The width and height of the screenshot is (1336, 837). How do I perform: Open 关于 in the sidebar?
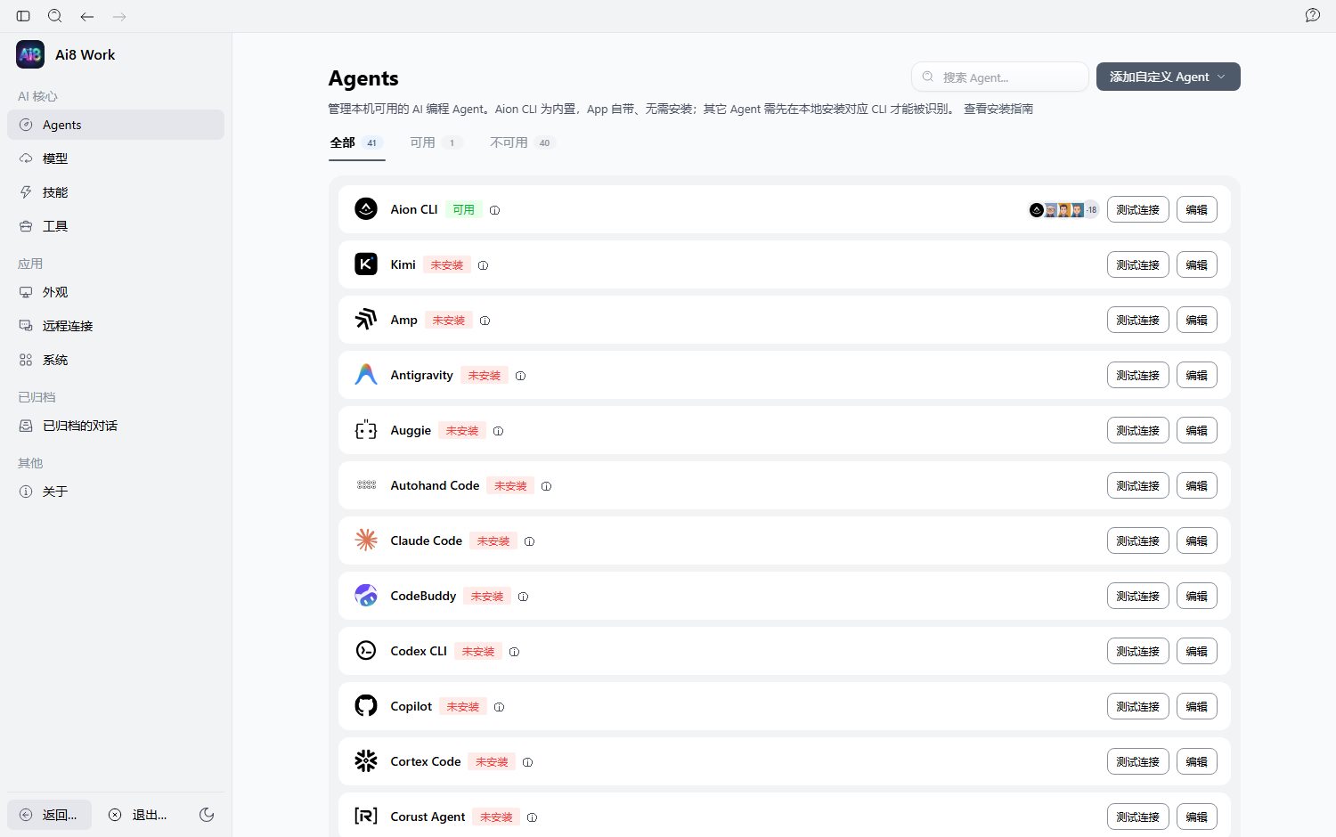point(116,492)
